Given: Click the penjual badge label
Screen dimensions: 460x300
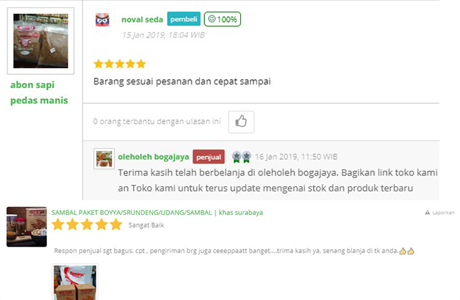Looking at the screenshot, I should coord(209,157).
